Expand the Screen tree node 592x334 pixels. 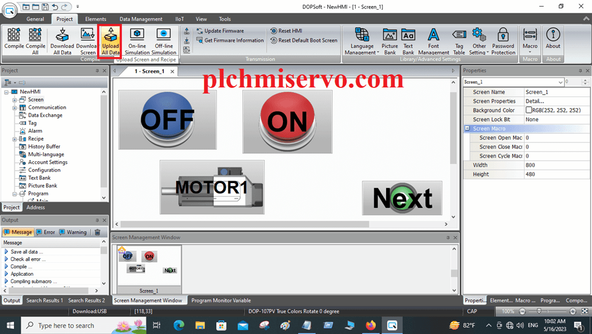click(x=15, y=100)
